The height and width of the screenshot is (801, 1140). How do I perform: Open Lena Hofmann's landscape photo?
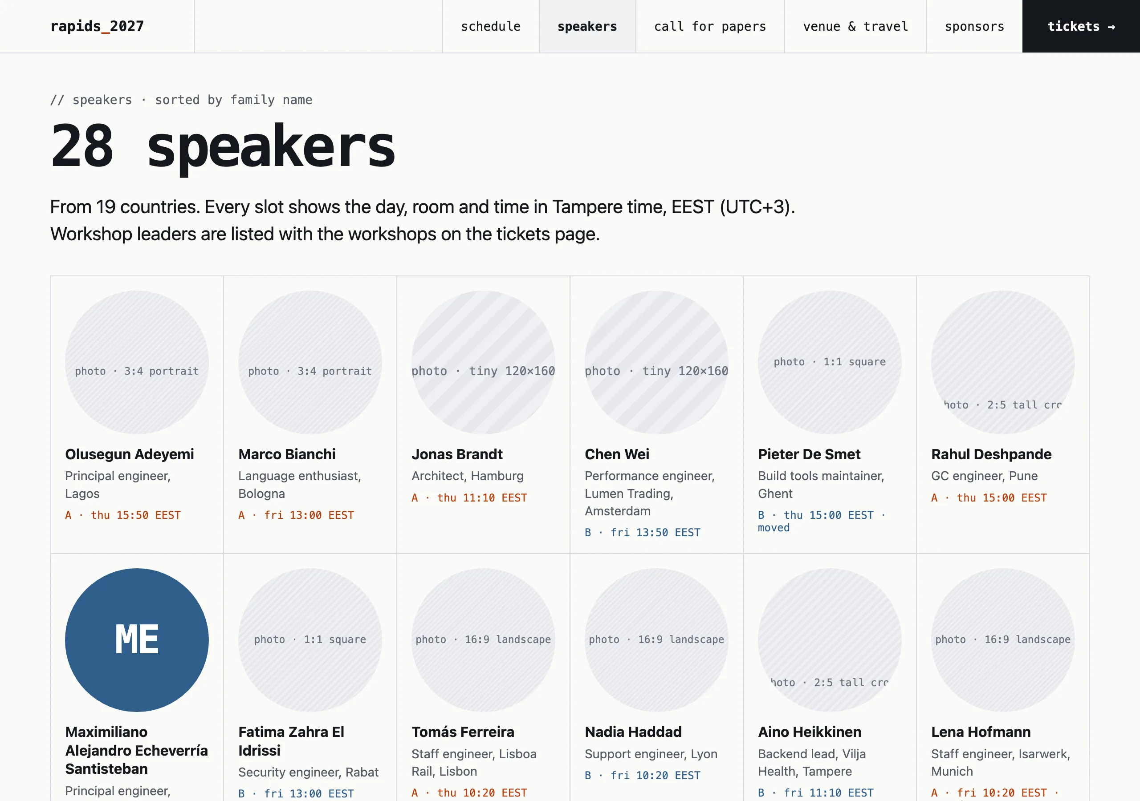(x=1003, y=640)
